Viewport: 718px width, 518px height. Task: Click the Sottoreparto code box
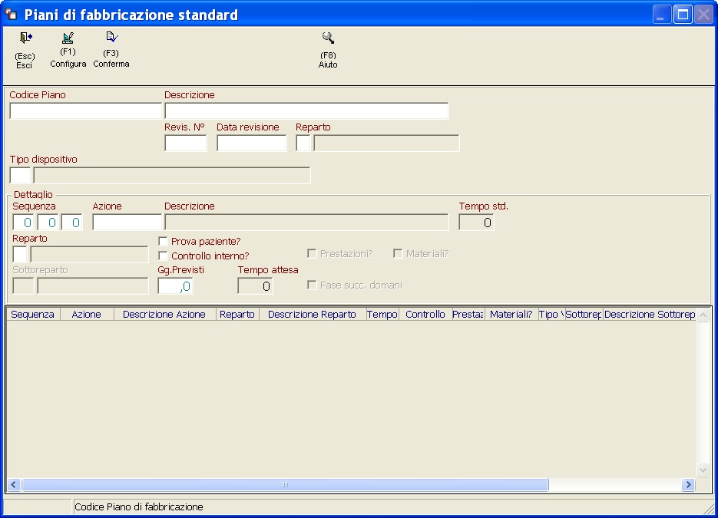click(x=23, y=286)
